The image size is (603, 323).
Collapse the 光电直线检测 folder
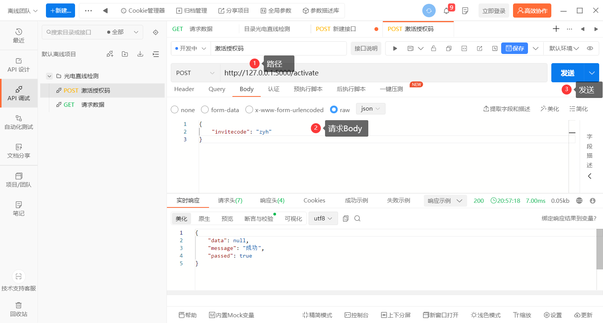[x=49, y=76]
